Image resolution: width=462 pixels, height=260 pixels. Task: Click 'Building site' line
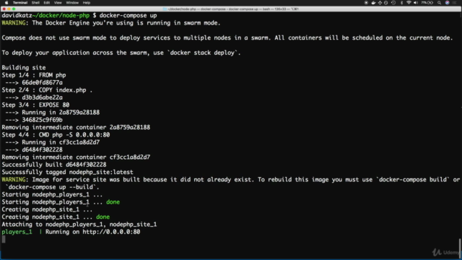pos(24,68)
